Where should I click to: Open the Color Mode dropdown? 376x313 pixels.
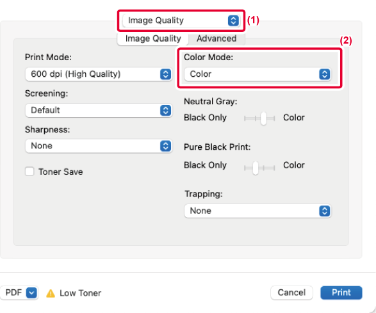(x=257, y=74)
